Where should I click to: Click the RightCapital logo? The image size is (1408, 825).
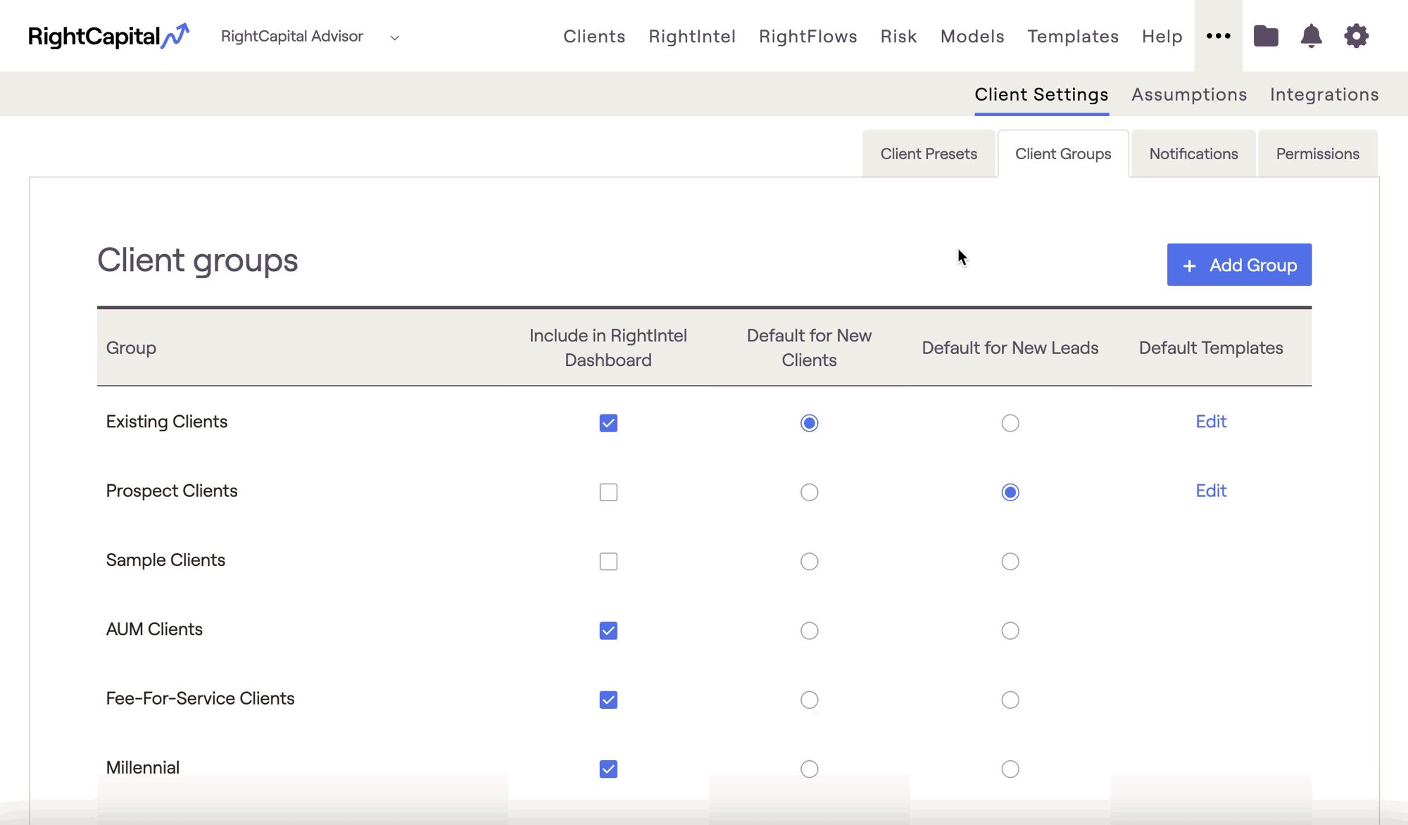pyautogui.click(x=109, y=36)
